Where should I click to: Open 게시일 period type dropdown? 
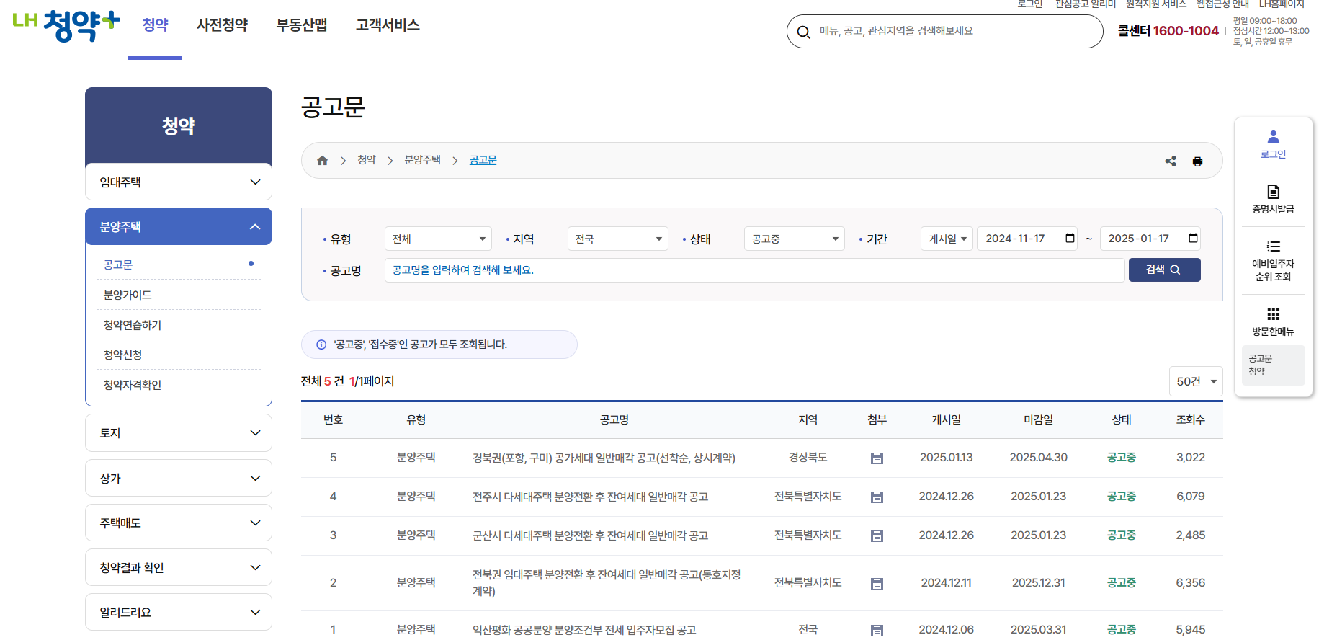[x=947, y=239]
